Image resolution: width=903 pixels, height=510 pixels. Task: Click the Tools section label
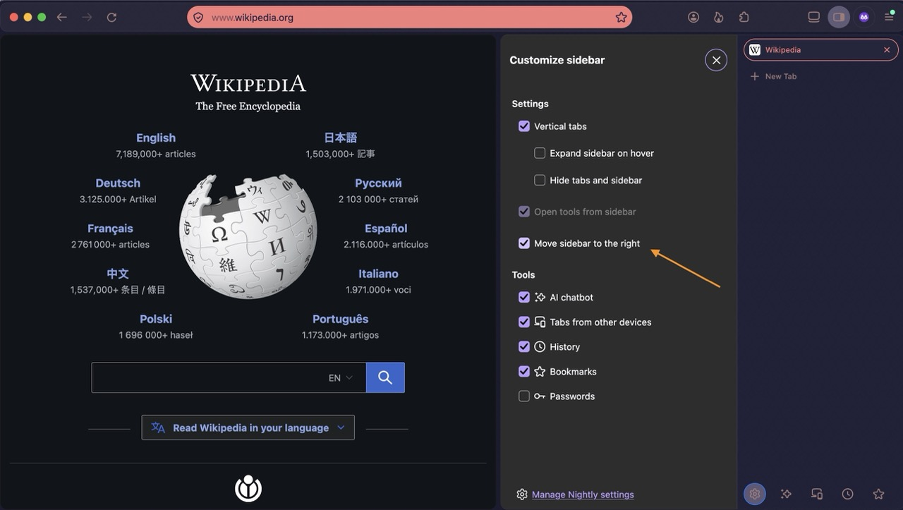click(x=523, y=275)
